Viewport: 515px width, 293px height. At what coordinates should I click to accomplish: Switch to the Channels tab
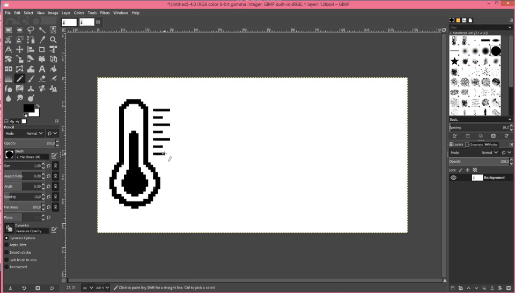[x=474, y=144]
